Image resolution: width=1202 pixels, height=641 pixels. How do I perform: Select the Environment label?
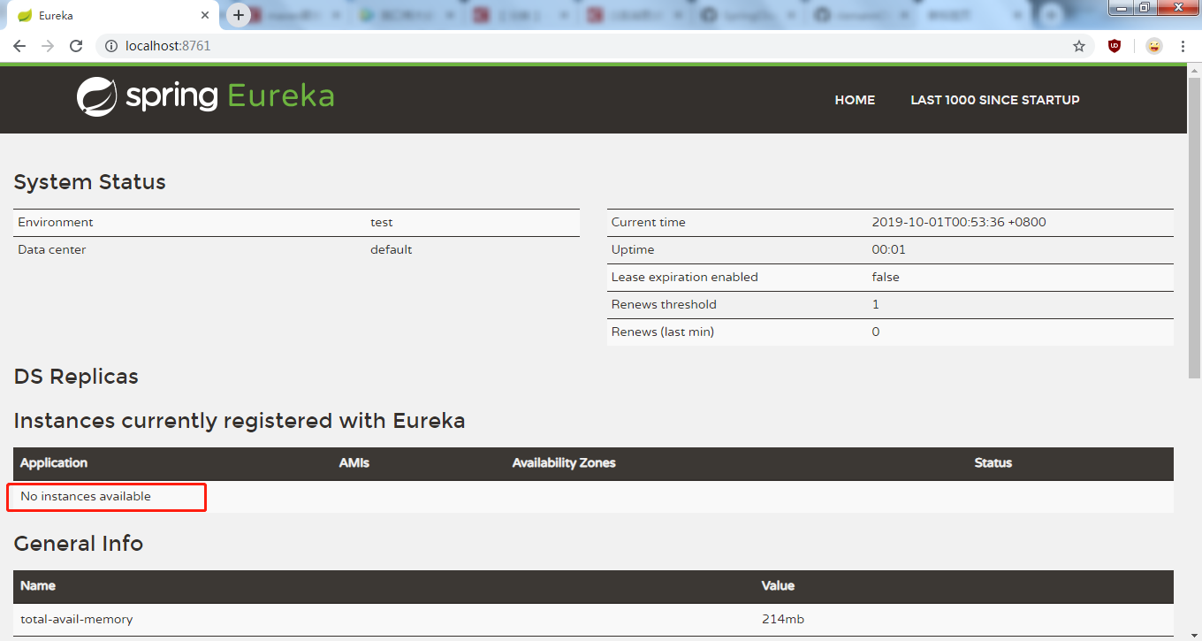click(x=56, y=222)
